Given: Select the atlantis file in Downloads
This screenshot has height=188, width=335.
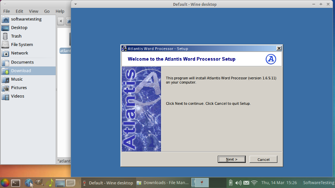Looking at the screenshot, I should pyautogui.click(x=65, y=51).
